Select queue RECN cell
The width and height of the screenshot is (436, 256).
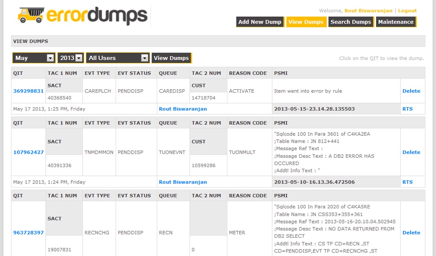(165, 233)
